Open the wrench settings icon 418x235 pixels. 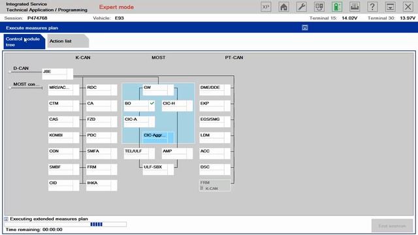[x=302, y=7]
